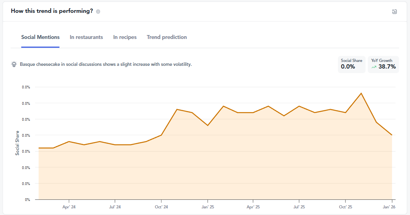Viewport: 410px width, 215px height.
Task: Click the green YoY growth arrow icon
Action: pyautogui.click(x=374, y=67)
